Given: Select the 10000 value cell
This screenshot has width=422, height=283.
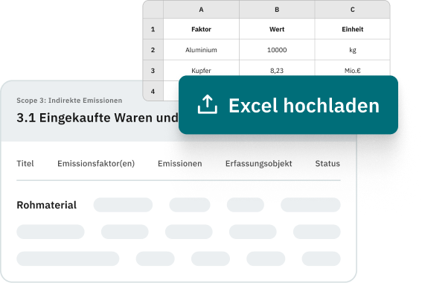Looking at the screenshot, I should (x=277, y=50).
